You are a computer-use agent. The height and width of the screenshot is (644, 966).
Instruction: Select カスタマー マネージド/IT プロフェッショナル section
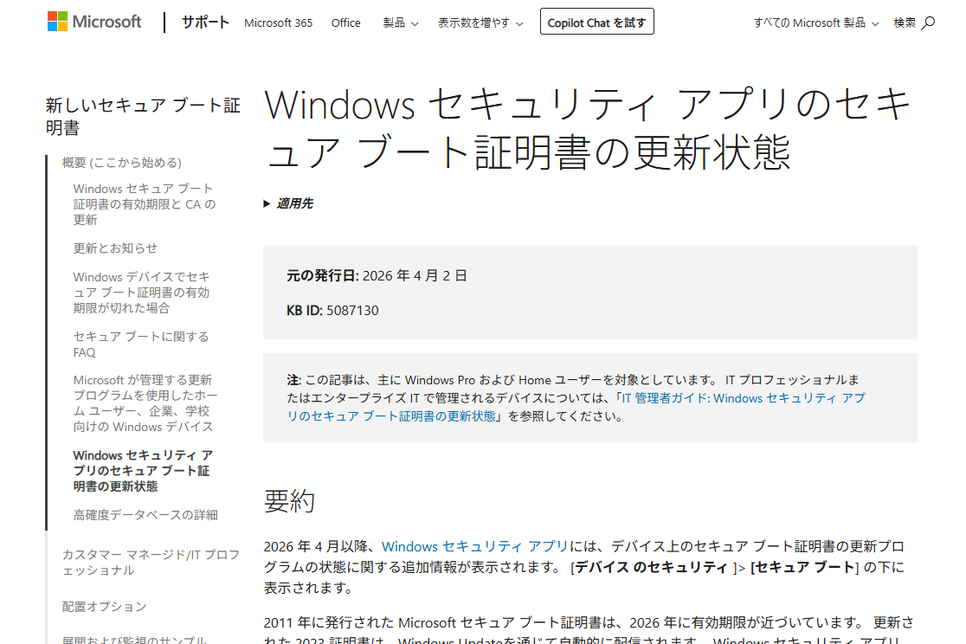[x=151, y=562]
